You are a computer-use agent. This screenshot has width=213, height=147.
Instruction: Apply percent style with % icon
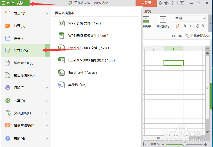pos(185,26)
